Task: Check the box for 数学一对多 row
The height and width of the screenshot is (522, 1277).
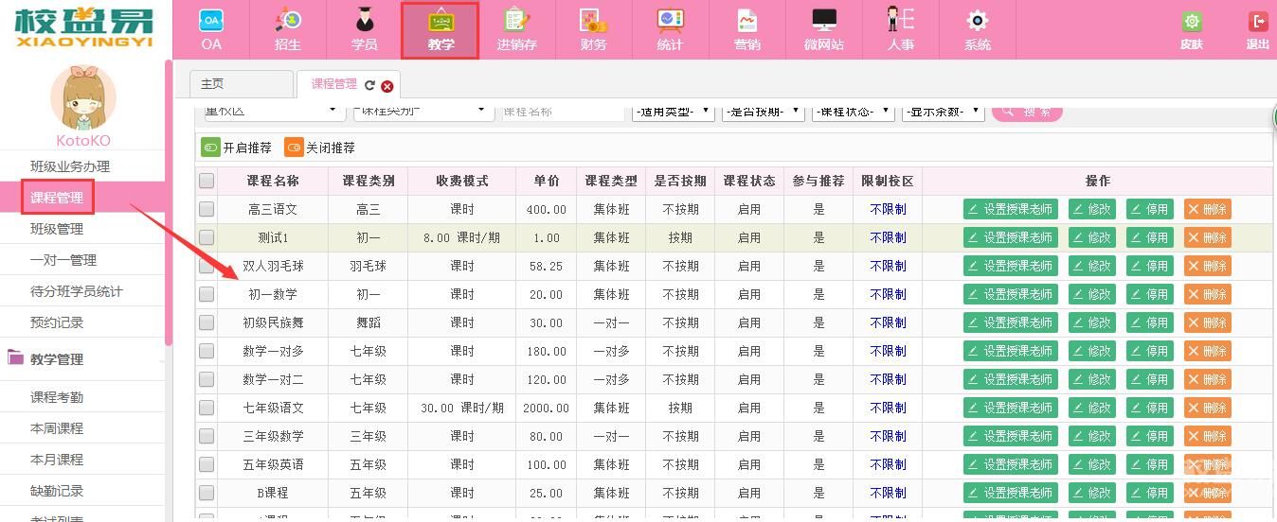Action: coord(207,352)
